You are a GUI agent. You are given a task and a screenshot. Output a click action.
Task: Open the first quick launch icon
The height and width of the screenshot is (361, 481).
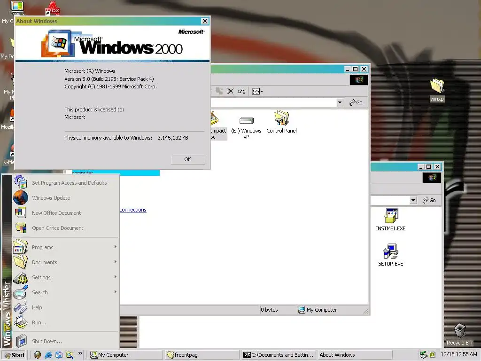point(38,355)
